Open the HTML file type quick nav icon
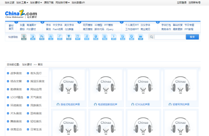Screen dimensions: 209x136 pyautogui.click(x=96, y=37)
